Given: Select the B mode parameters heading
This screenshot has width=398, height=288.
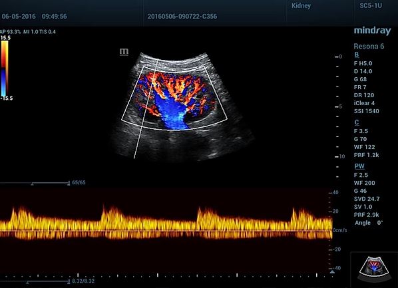Looking at the screenshot, I should 357,55.
